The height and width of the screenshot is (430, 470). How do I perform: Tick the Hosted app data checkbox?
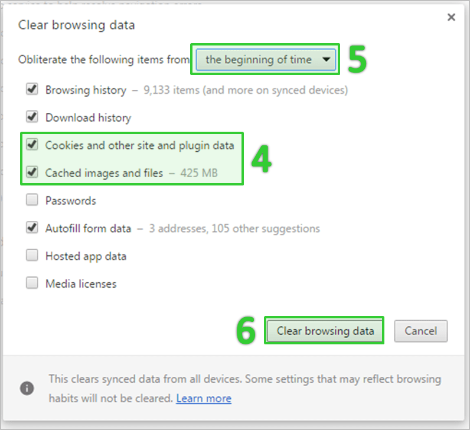coord(32,256)
